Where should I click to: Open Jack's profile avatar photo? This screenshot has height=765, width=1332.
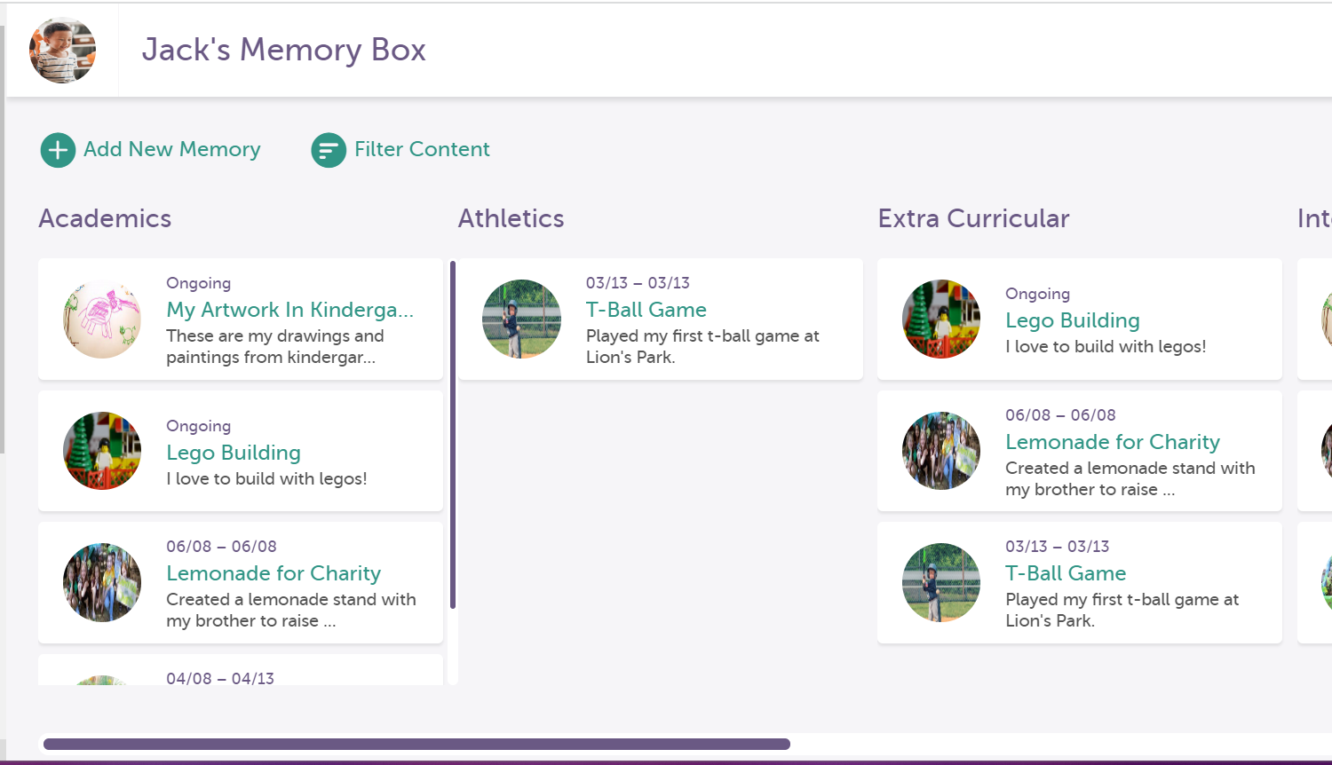(x=62, y=50)
